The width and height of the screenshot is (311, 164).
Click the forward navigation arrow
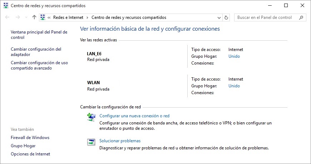point(18,17)
